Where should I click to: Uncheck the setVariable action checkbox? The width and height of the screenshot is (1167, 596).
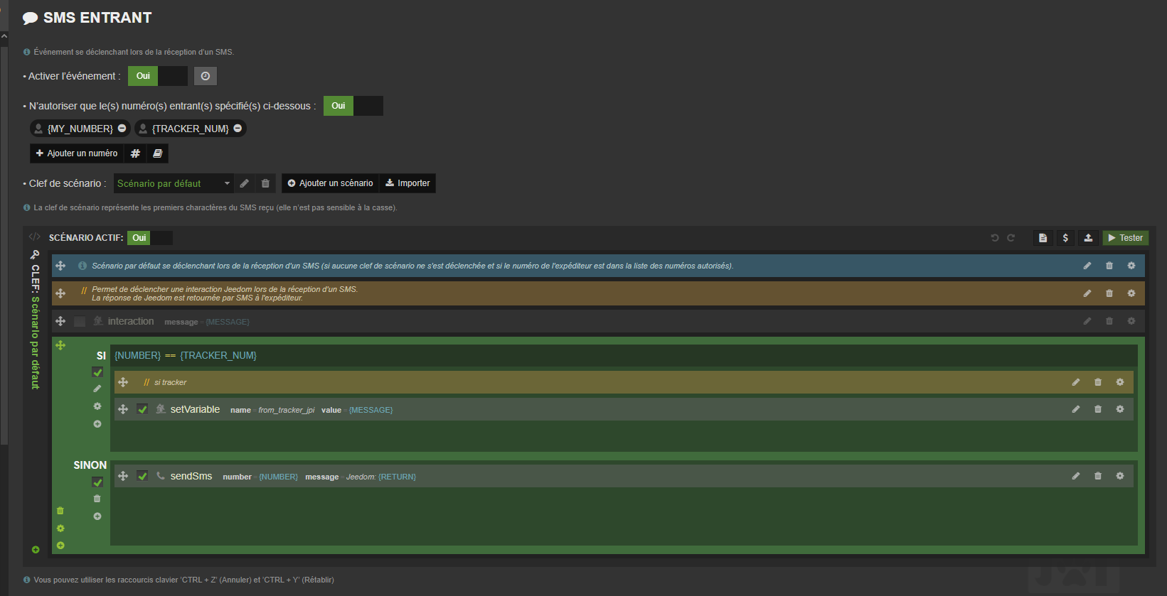click(142, 409)
